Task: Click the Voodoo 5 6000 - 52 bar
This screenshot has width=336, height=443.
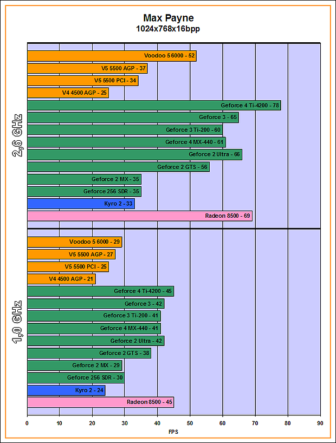Action: pyautogui.click(x=111, y=56)
